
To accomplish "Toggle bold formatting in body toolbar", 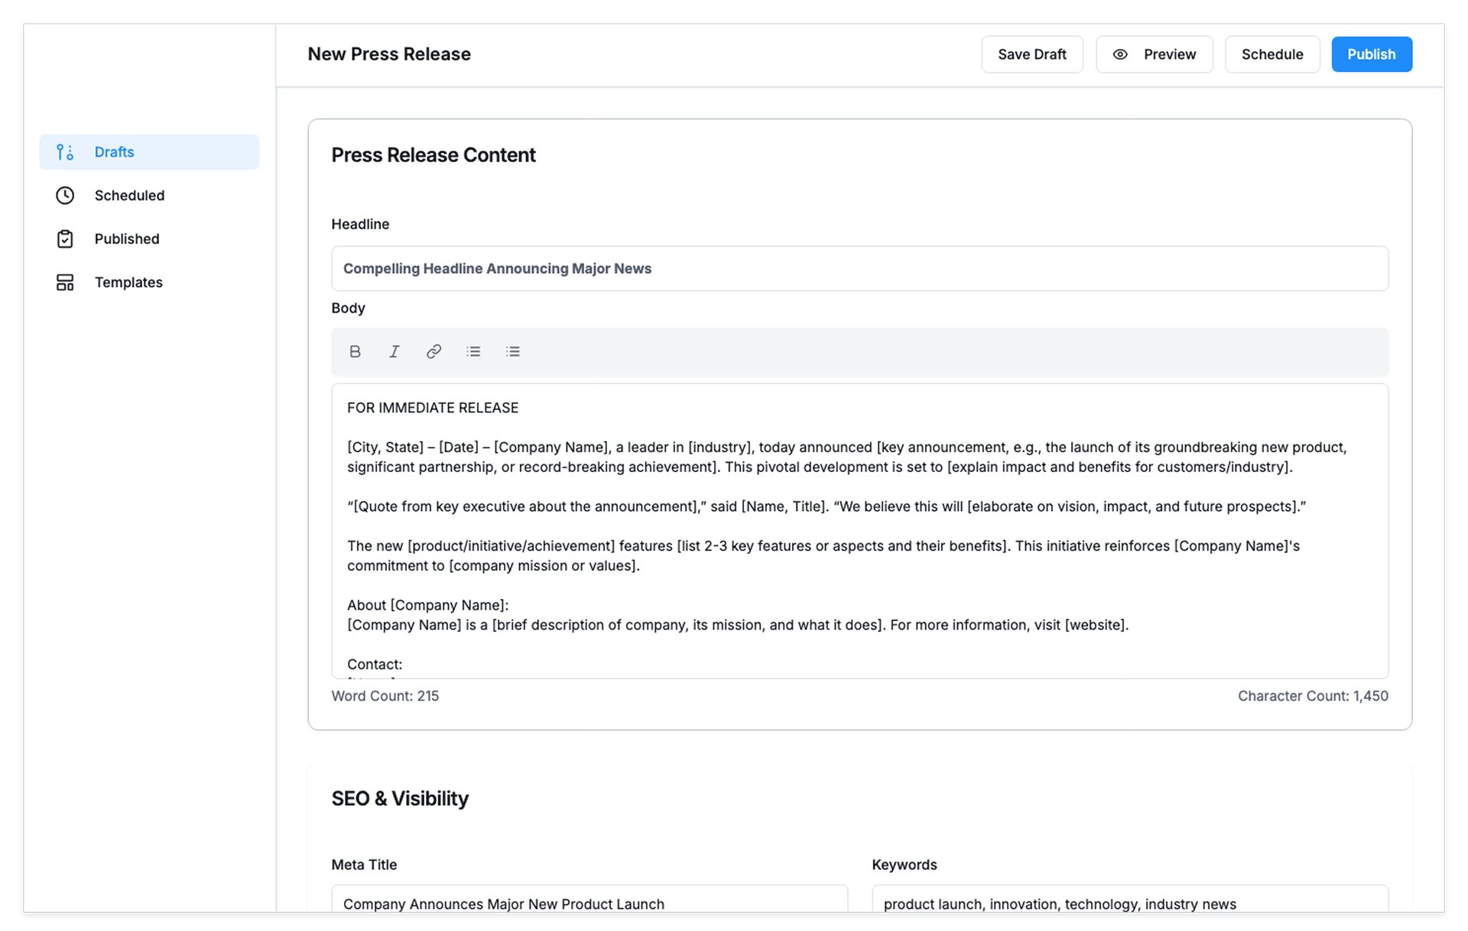I will coord(355,351).
